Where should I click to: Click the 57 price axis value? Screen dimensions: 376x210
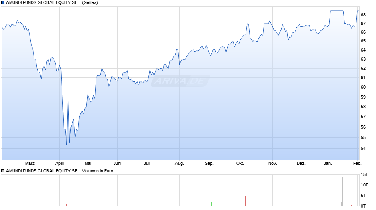(x=363, y=117)
